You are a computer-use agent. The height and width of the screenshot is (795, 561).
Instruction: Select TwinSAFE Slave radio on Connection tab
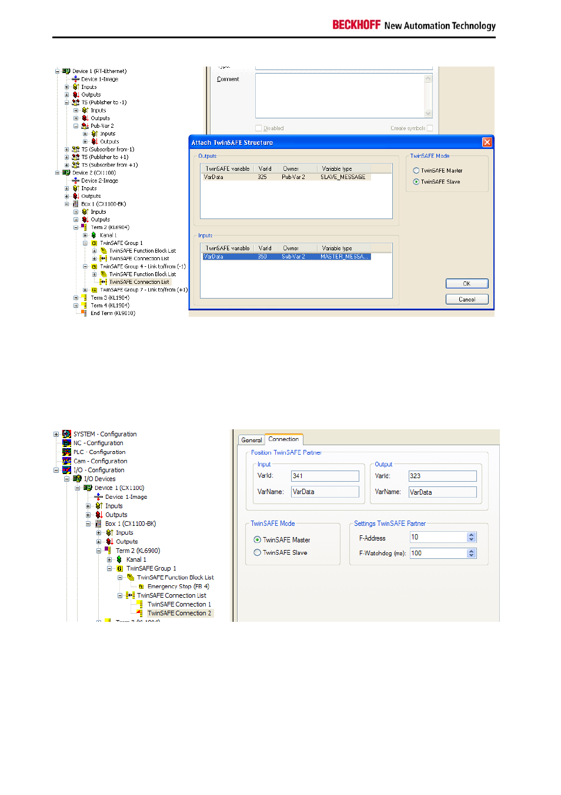[257, 553]
